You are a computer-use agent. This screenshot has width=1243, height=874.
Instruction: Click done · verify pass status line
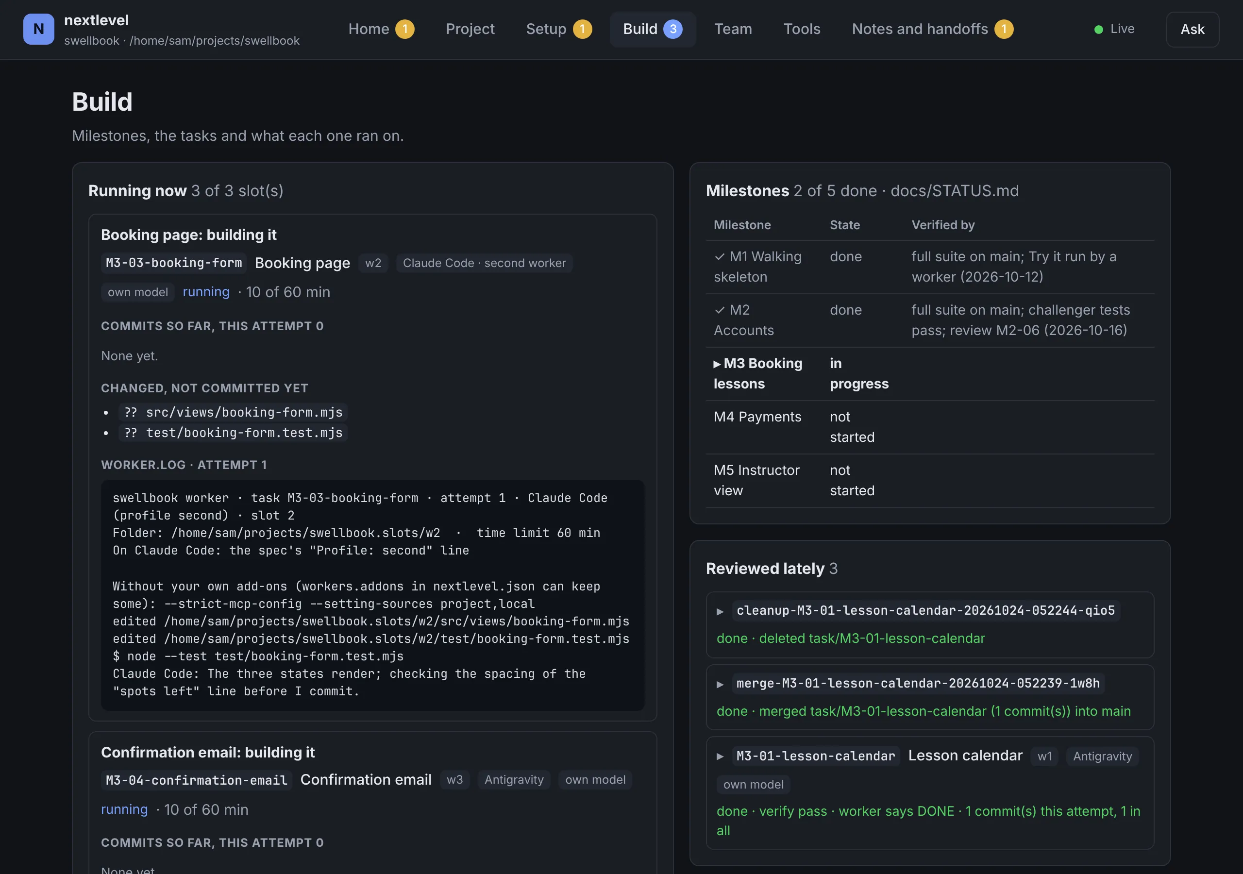pos(928,821)
